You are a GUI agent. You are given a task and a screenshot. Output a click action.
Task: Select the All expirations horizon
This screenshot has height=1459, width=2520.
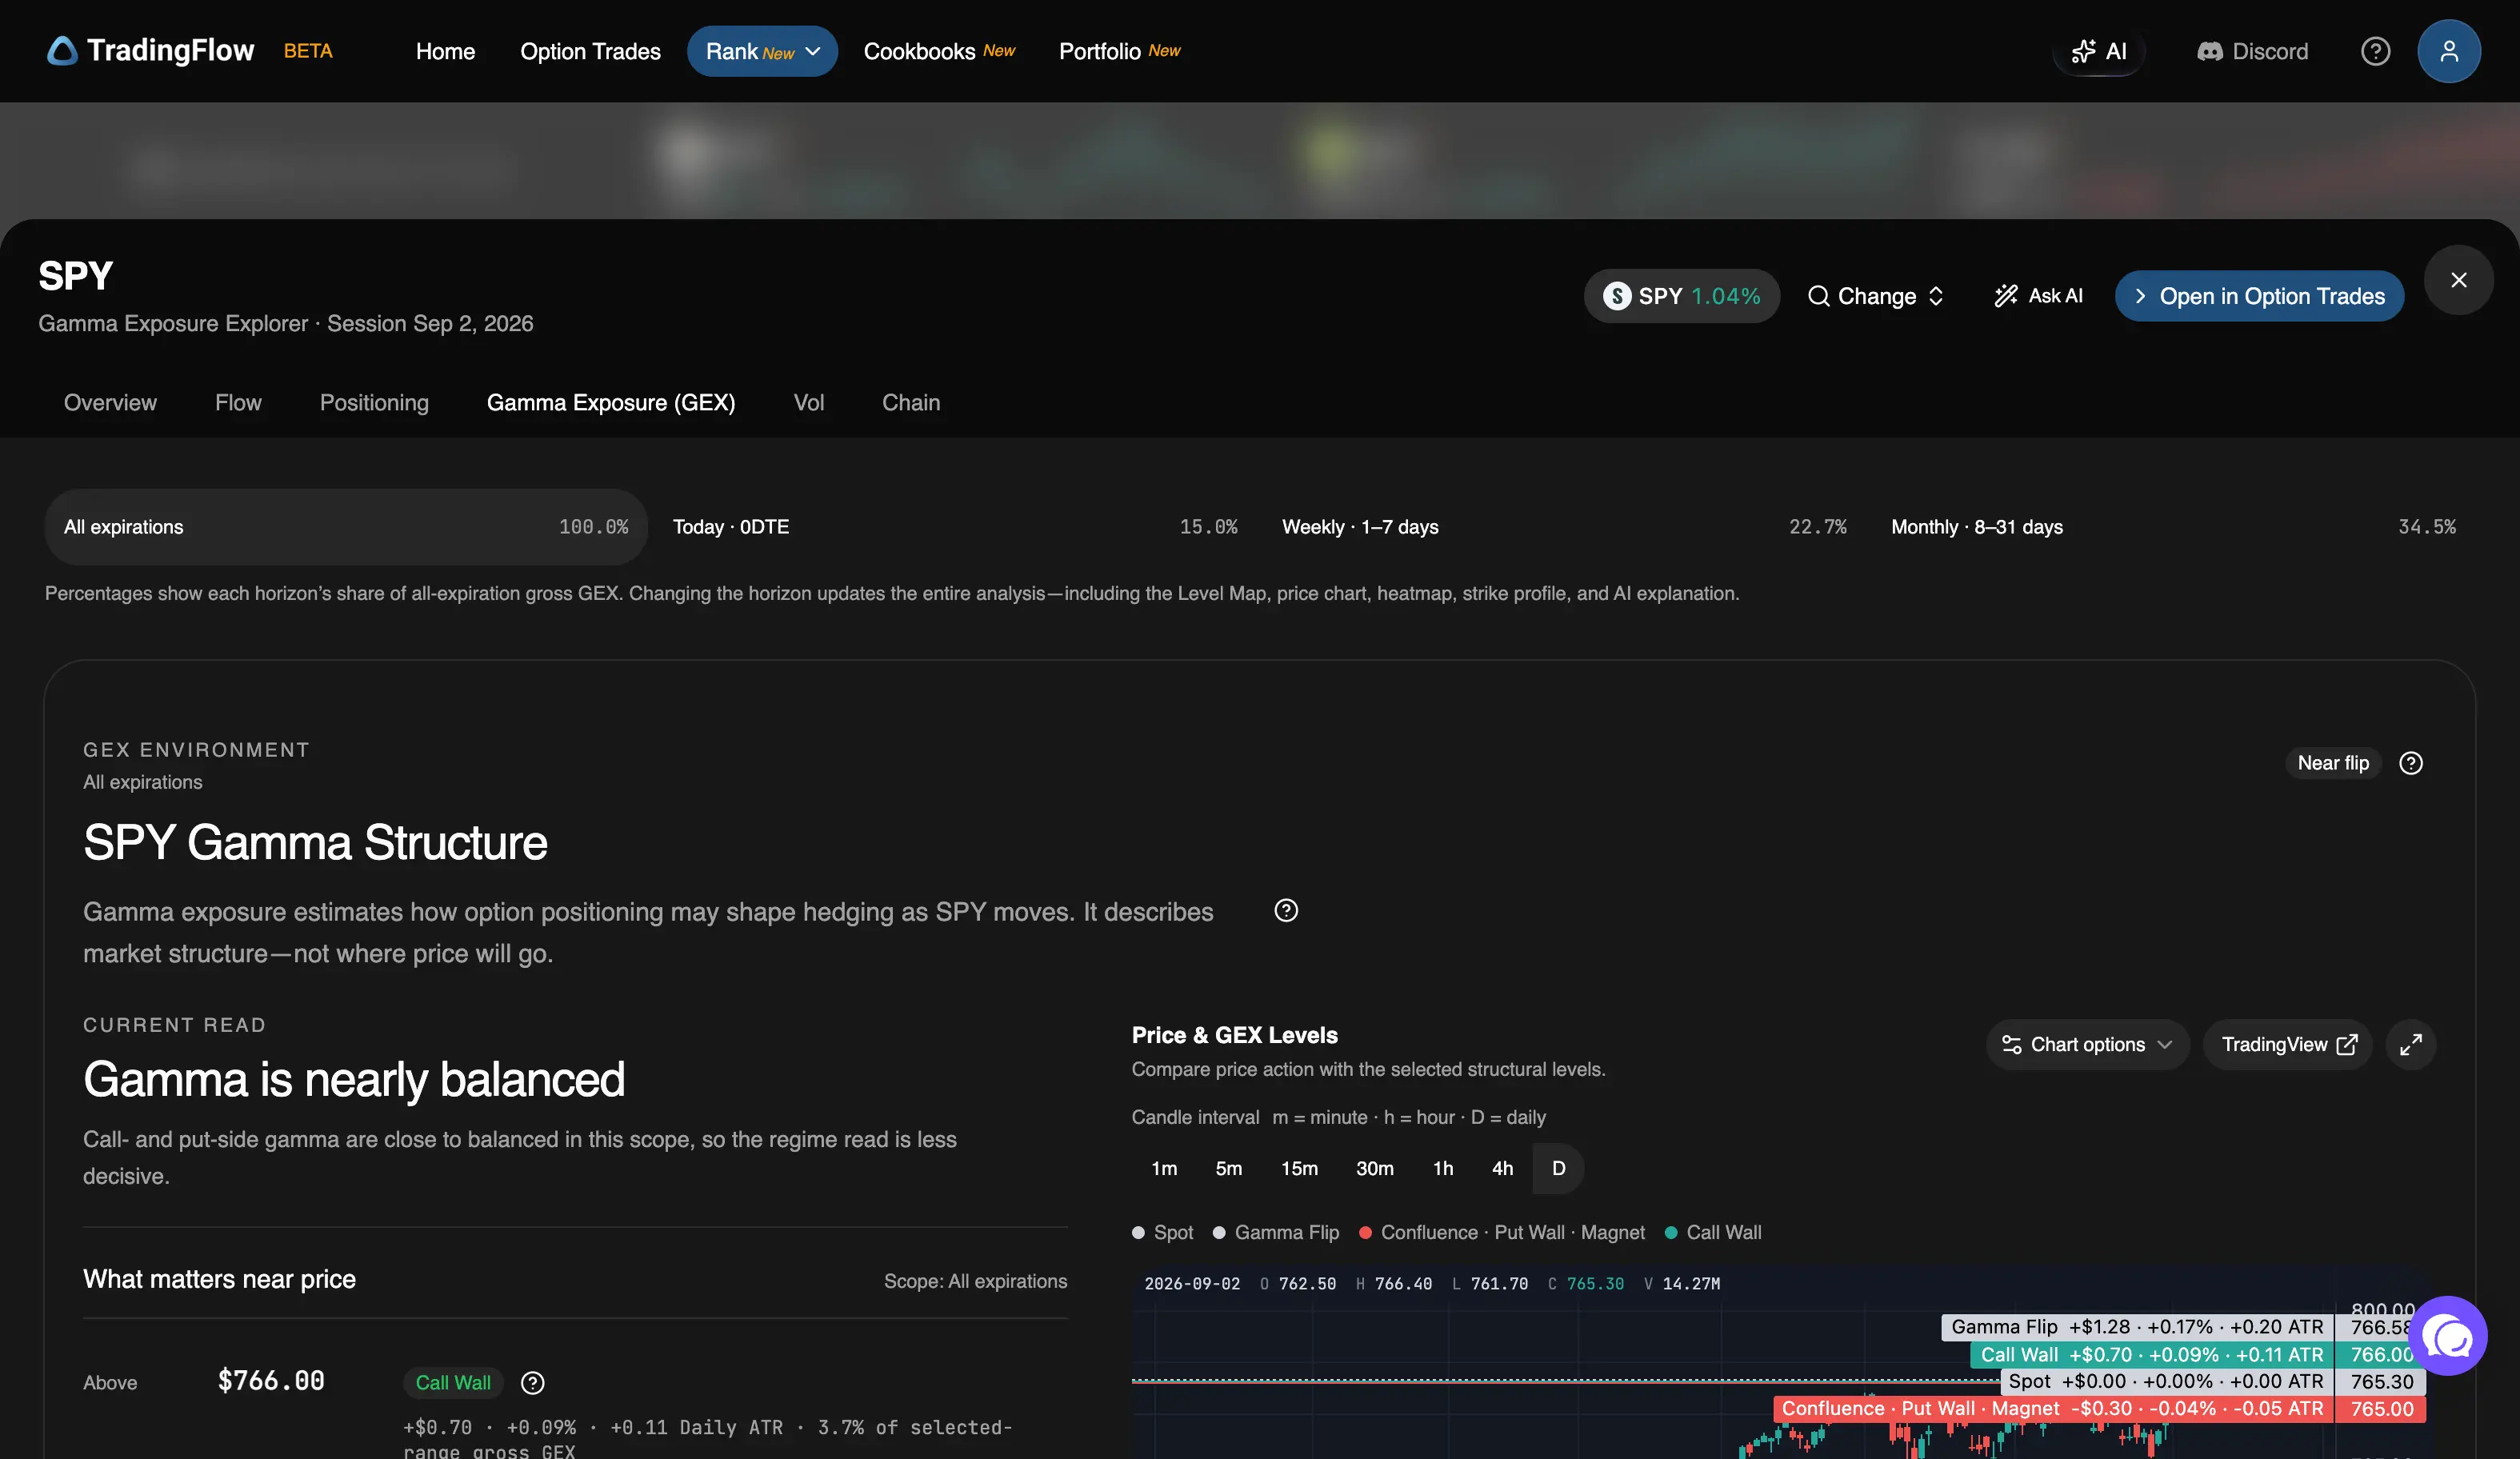click(x=346, y=527)
